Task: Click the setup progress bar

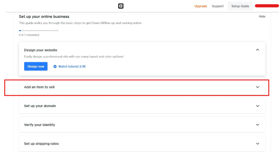Action: [39, 30]
